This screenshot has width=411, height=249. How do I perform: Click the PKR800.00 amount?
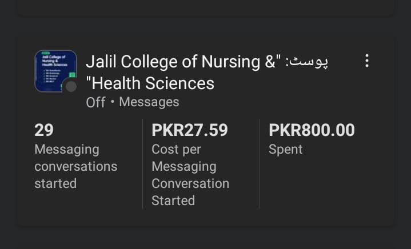click(x=312, y=130)
